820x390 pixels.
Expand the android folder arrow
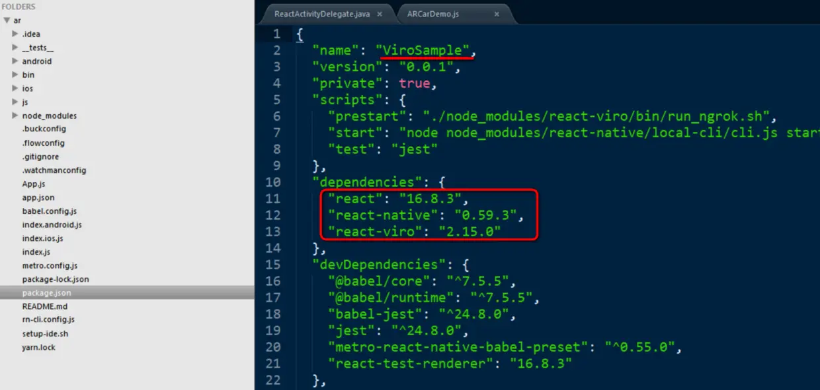click(15, 61)
